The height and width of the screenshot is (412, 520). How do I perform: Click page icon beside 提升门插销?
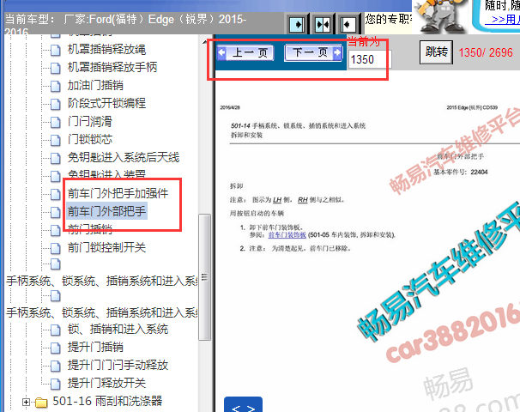click(x=56, y=348)
